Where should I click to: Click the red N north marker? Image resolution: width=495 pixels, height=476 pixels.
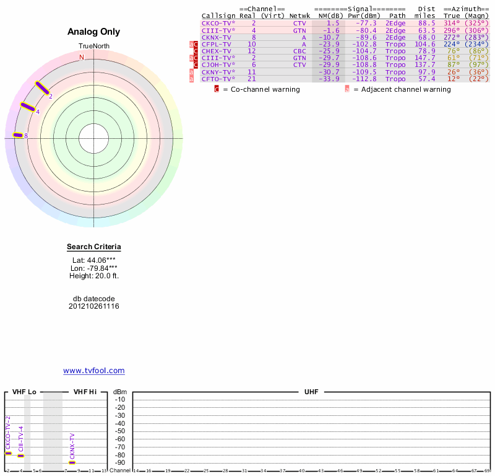[x=81, y=57]
